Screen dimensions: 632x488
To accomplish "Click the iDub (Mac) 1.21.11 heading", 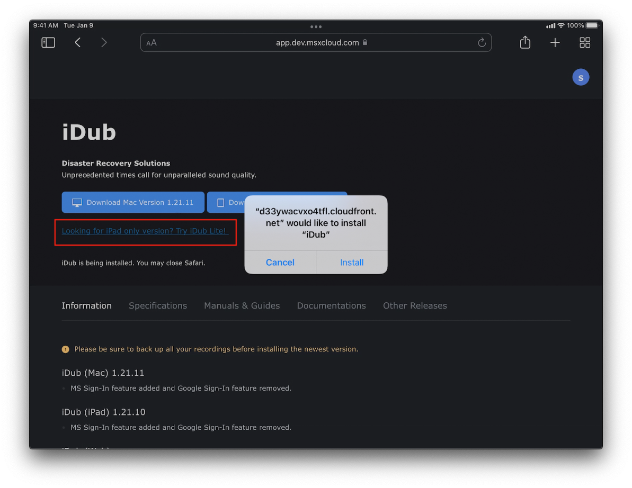I will click(103, 373).
